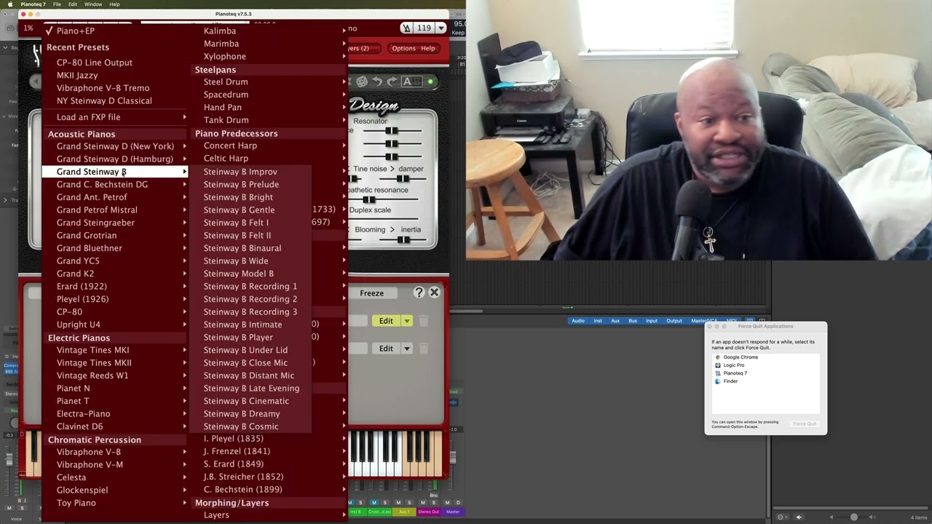This screenshot has height=524, width=932.
Task: Open the question mark help in layers panel
Action: click(419, 293)
